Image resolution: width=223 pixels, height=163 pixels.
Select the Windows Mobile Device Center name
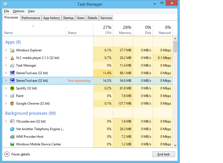pos(39,144)
